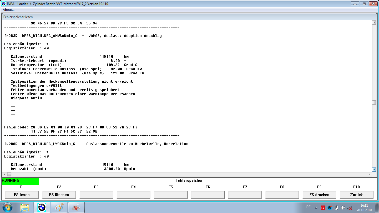
Task: Click the taskbar clock showing 16:11
Action: [364, 208]
